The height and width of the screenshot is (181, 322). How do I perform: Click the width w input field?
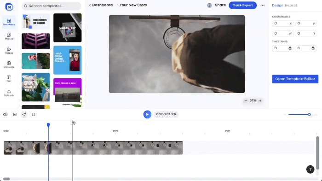click(282, 33)
